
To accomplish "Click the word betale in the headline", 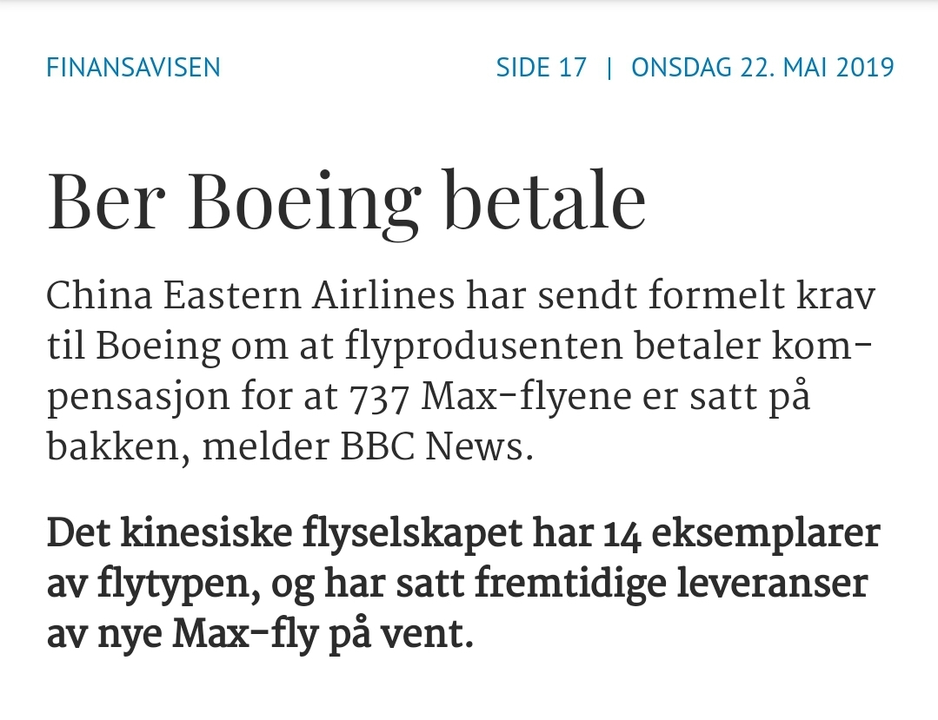I will (545, 200).
